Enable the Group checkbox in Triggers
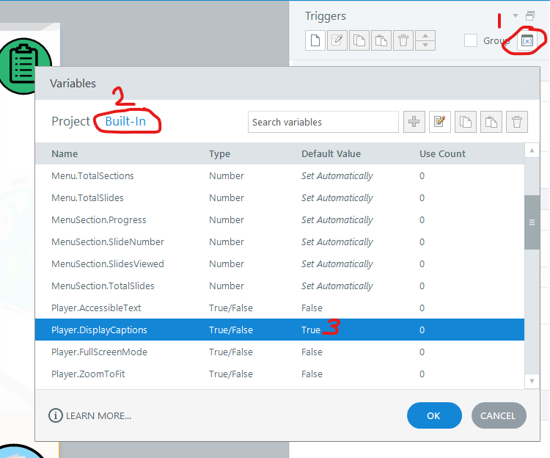 click(x=471, y=41)
